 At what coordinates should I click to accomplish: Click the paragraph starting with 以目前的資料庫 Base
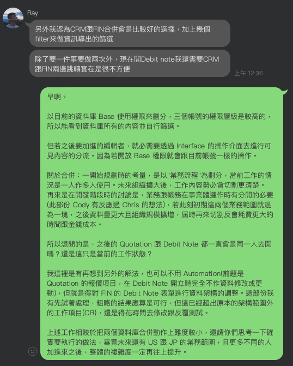point(159,121)
